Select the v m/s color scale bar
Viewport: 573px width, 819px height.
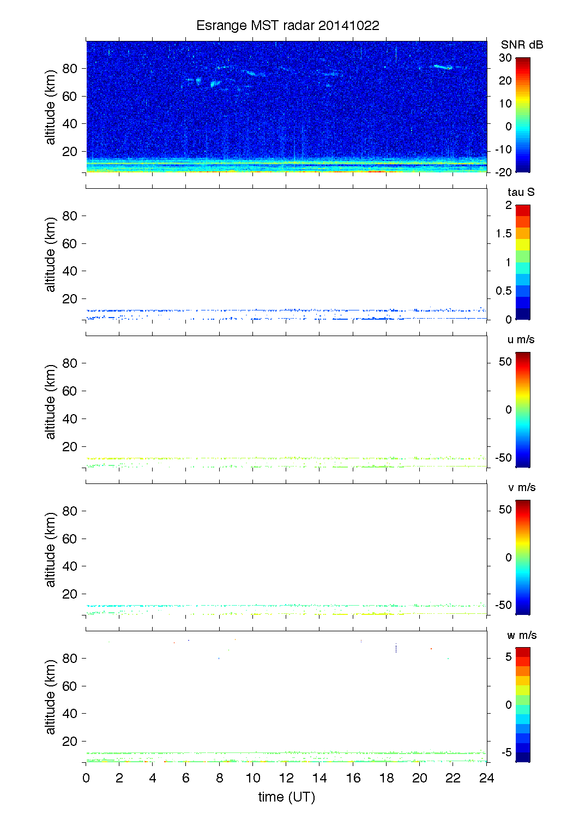coord(522,557)
